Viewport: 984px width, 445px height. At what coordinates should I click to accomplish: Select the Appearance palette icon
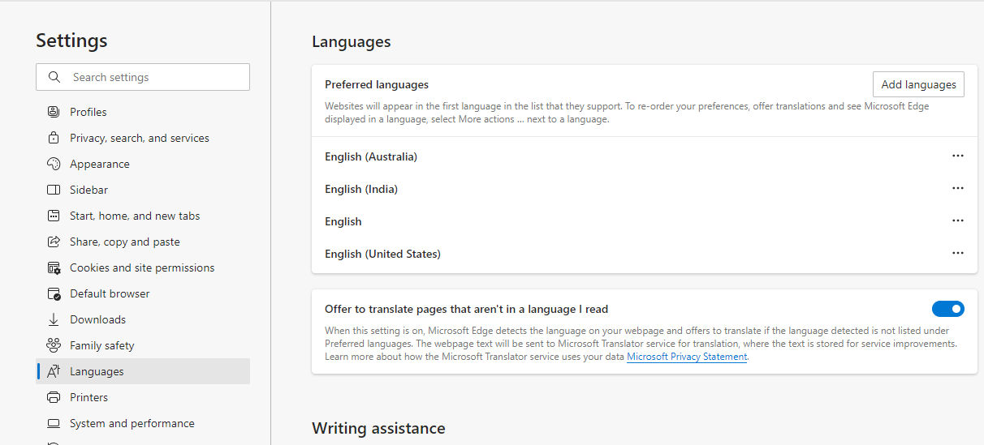pyautogui.click(x=54, y=164)
